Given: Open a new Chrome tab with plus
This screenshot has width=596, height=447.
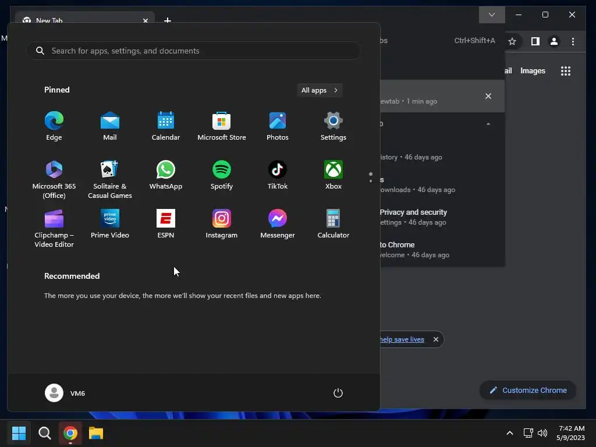Looking at the screenshot, I should (x=167, y=20).
